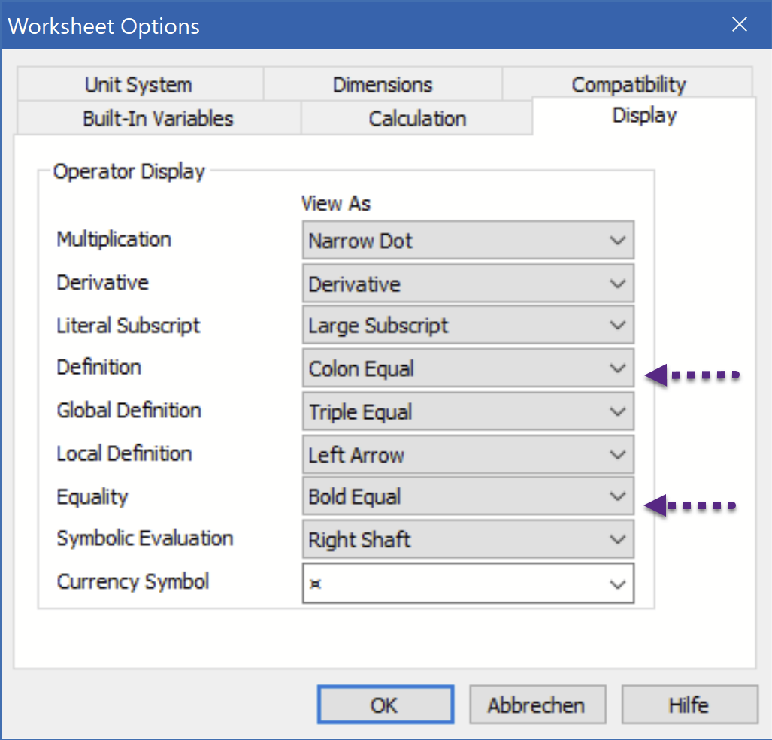Switch to the Calculation tab
The height and width of the screenshot is (740, 772).
tap(417, 119)
